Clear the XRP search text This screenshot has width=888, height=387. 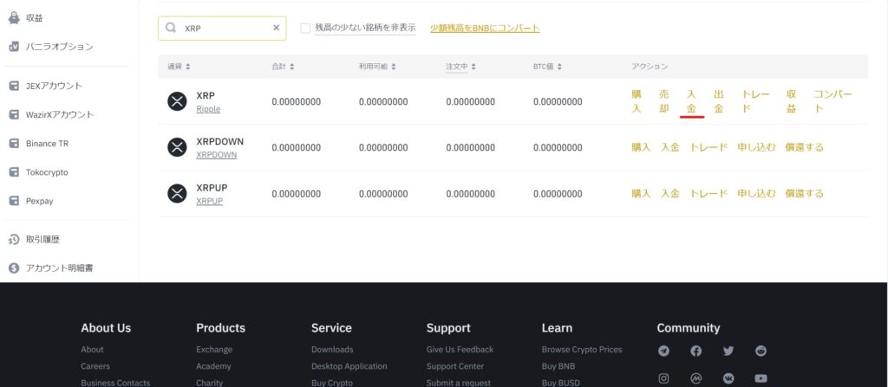click(x=277, y=28)
